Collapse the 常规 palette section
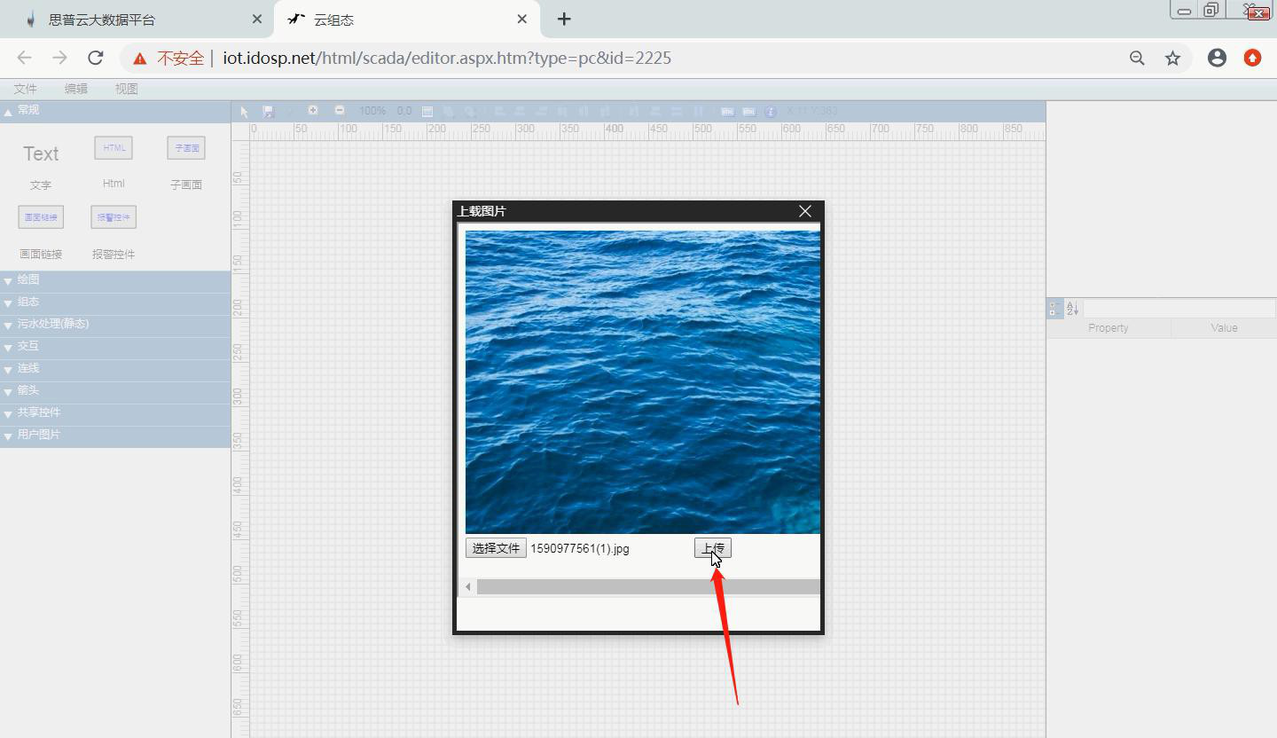Screen dimensions: 1277x738 click(28, 111)
